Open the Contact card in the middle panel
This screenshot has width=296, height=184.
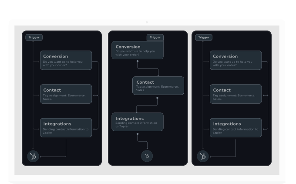[158, 85]
